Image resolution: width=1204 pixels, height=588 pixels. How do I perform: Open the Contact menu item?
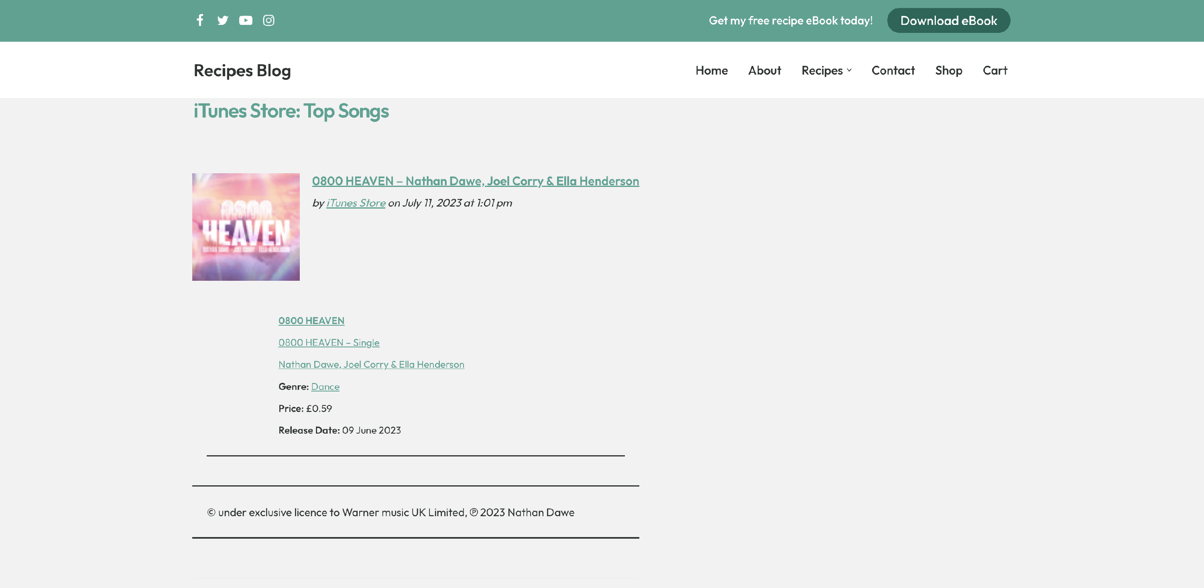(x=893, y=70)
